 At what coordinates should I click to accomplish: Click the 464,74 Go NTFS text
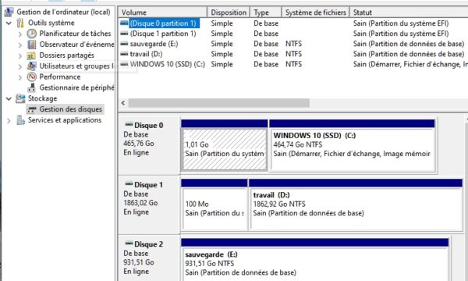[x=298, y=144]
